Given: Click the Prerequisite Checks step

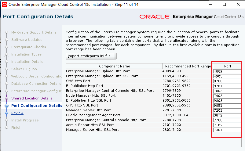Looking at the screenshot, I should click(x=29, y=47).
